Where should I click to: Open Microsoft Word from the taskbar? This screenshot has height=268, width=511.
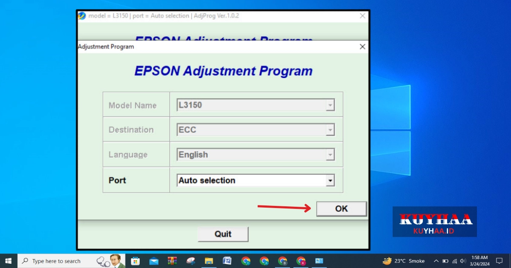pyautogui.click(x=227, y=261)
